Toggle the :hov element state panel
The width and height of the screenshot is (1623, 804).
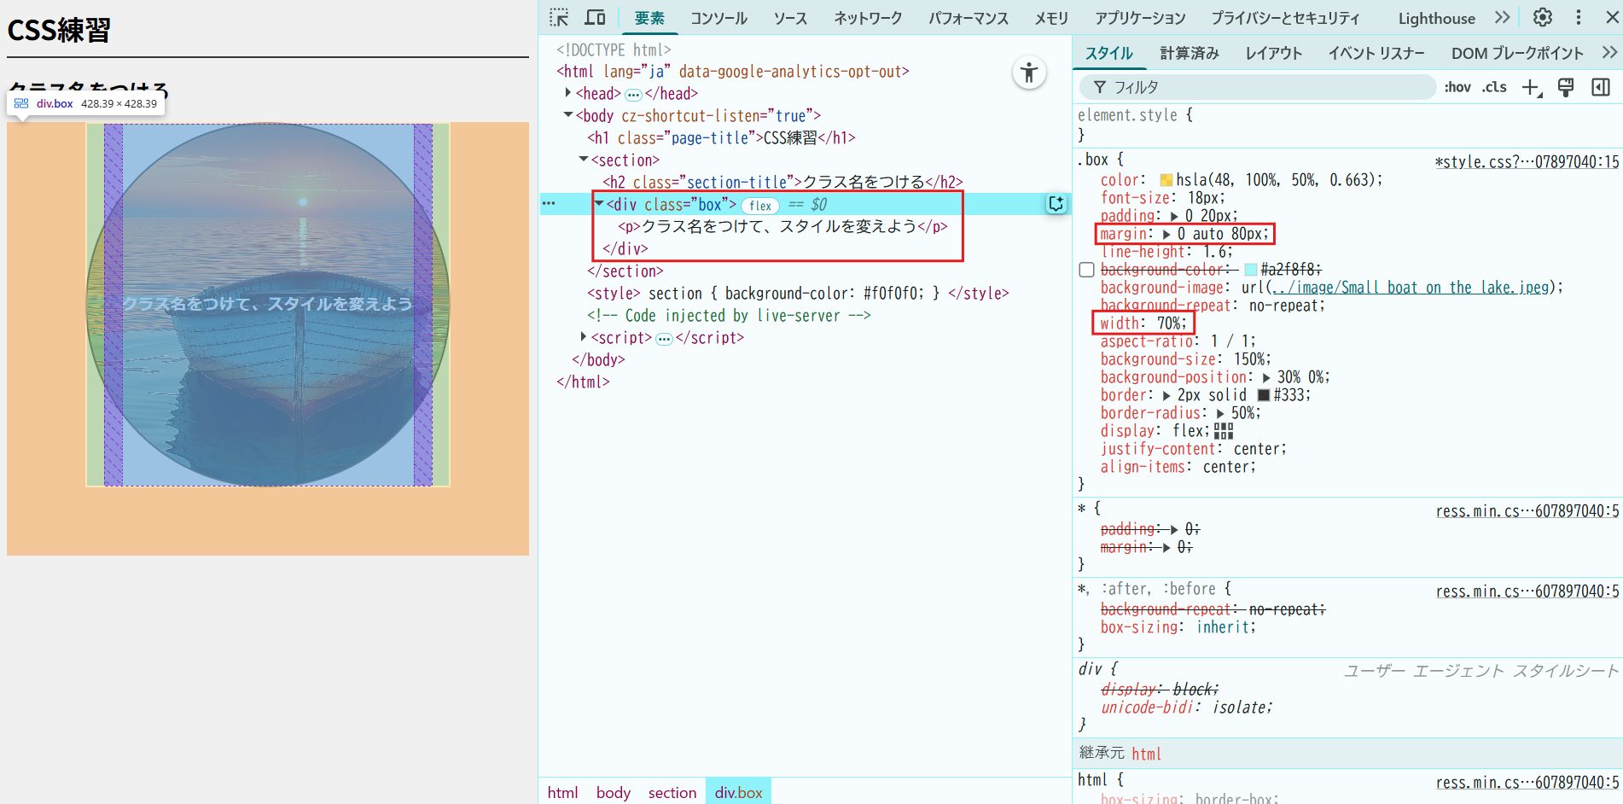click(x=1457, y=88)
